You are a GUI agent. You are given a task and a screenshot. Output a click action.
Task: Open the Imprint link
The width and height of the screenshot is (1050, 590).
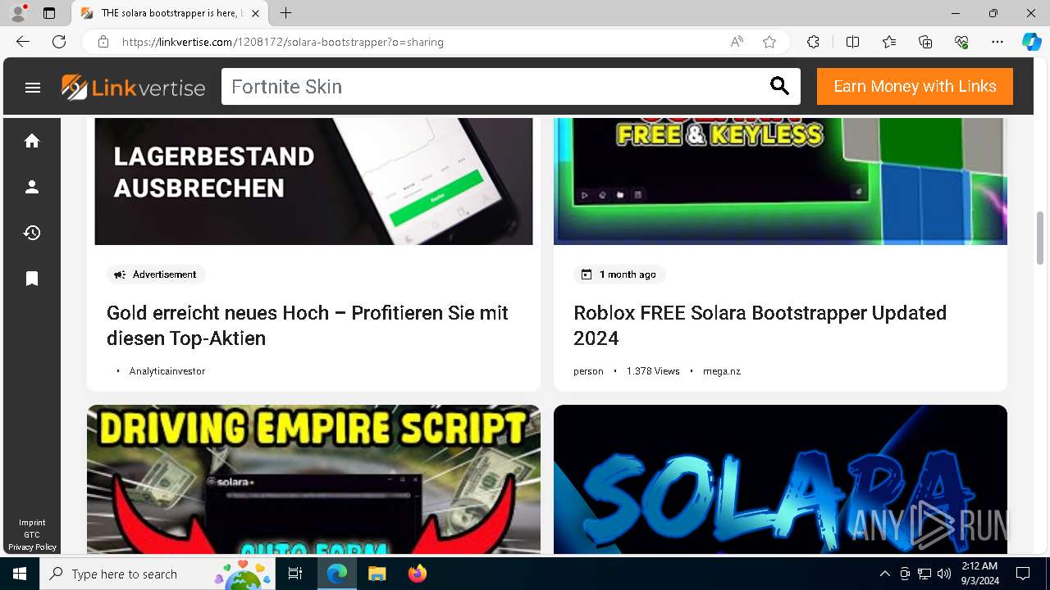[32, 523]
